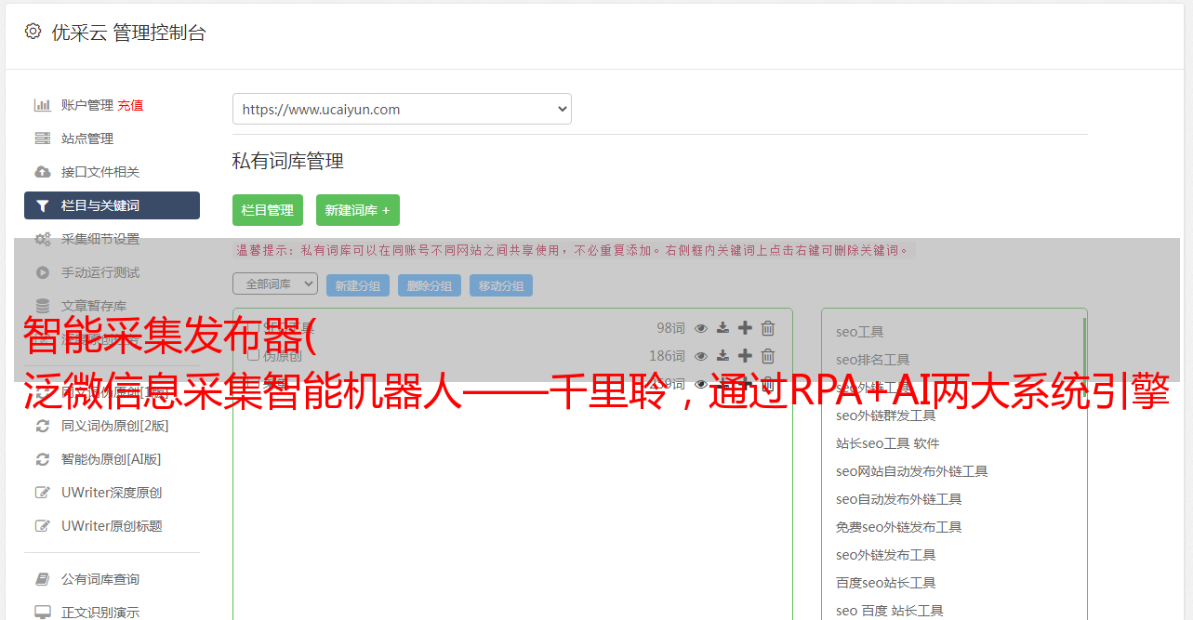Open 接口文件相关 via its cloud upload icon
Image resolution: width=1193 pixels, height=620 pixels.
(x=43, y=172)
